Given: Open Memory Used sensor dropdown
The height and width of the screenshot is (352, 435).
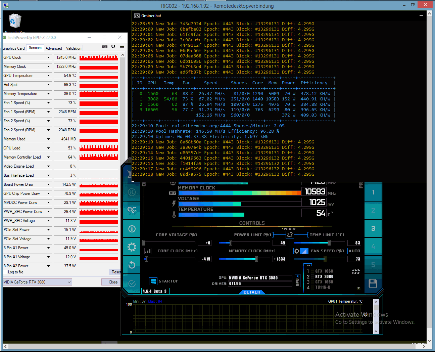Looking at the screenshot, I should 48,139.
